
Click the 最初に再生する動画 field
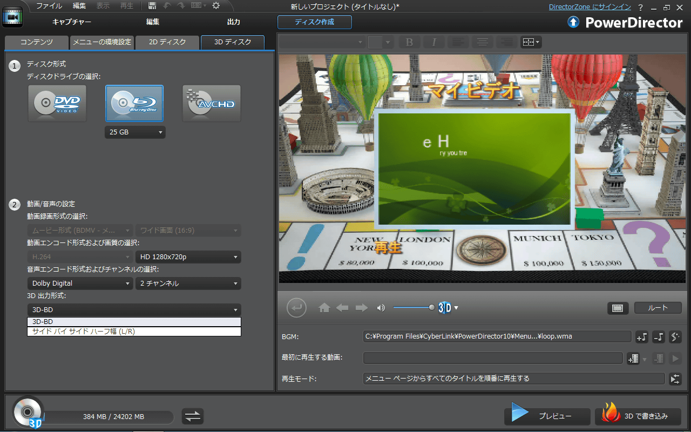[x=493, y=358]
